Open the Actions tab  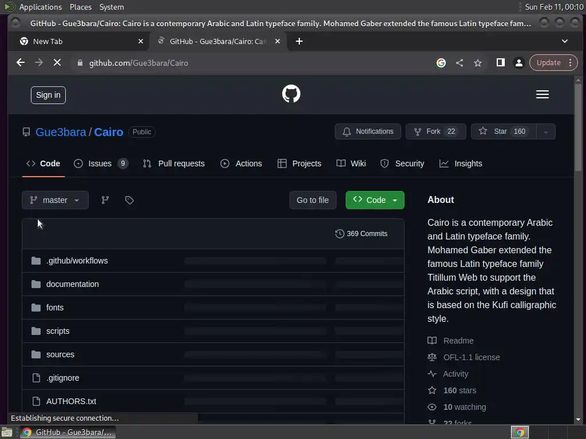[x=241, y=163]
